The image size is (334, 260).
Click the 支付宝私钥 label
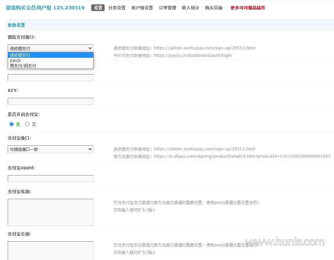pos(19,191)
